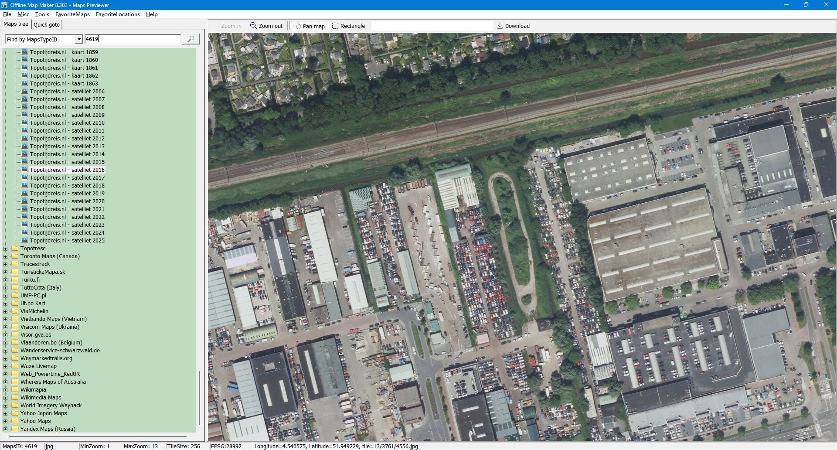Viewport: 837px width, 450px height.
Task: Click map icon beside kaart 1859
Action: 24,52
